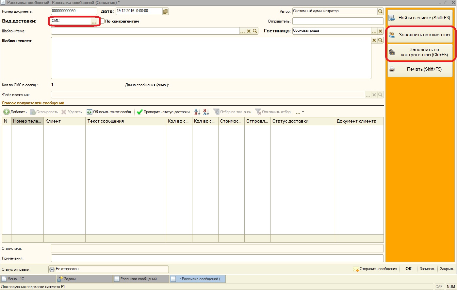Click the Примечания input field

pos(217,258)
